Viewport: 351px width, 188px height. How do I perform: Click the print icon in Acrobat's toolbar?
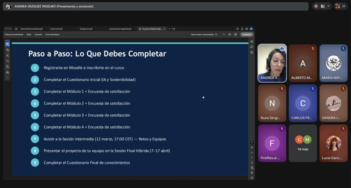point(235,35)
